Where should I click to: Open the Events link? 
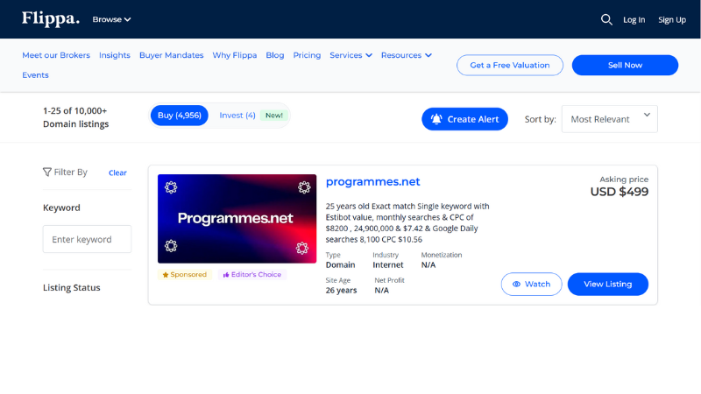[x=35, y=75]
